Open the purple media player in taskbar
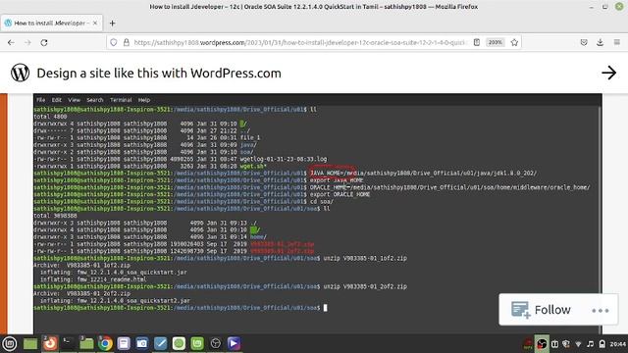Image resolution: width=628 pixels, height=353 pixels. pyautogui.click(x=235, y=343)
